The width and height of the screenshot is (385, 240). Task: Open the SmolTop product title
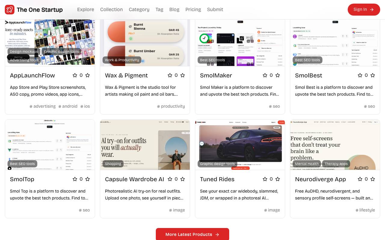pyautogui.click(x=22, y=179)
